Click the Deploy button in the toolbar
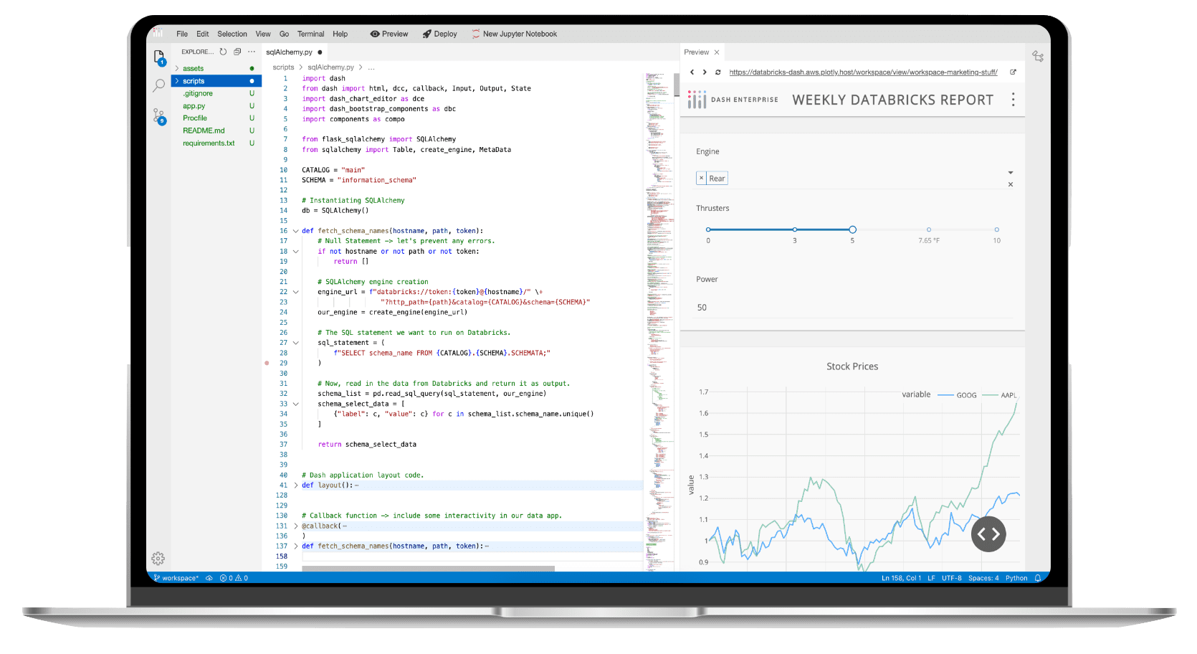Screen dimensions: 1197x654 point(439,34)
